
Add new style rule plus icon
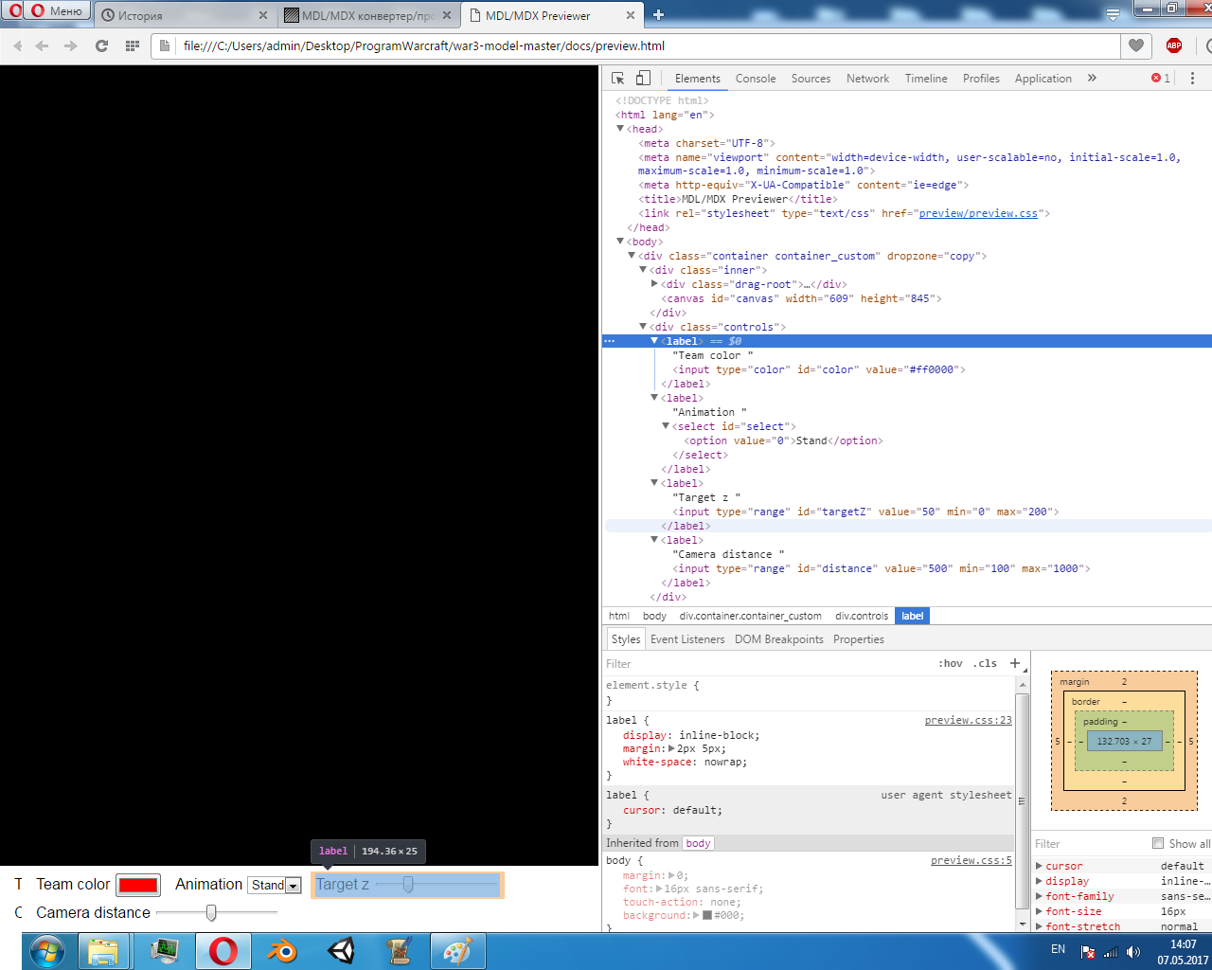tap(1015, 663)
